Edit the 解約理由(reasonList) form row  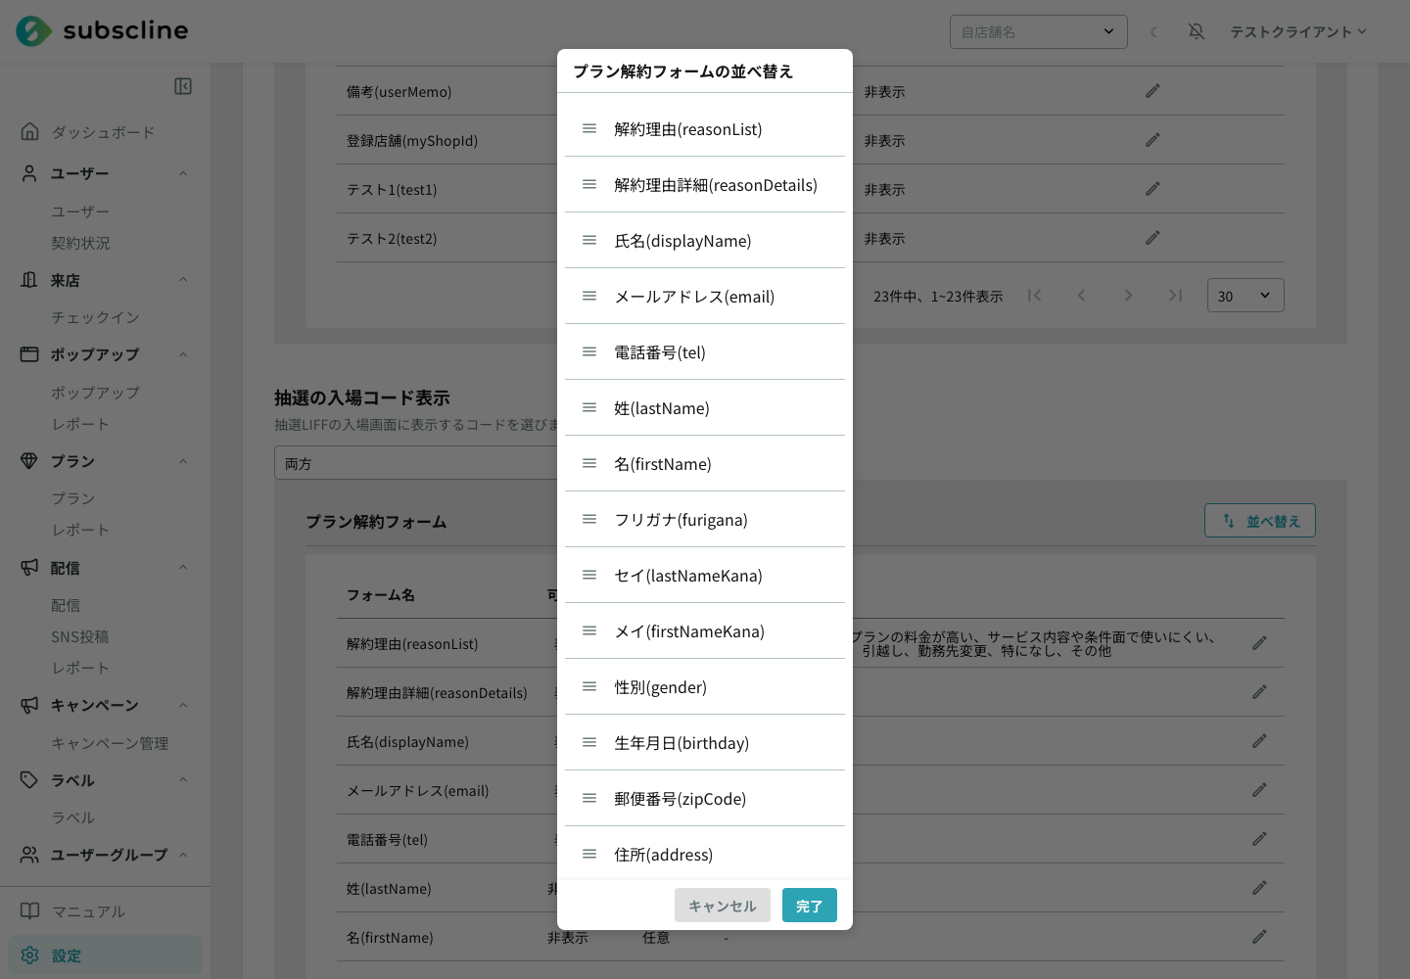[x=1259, y=643]
